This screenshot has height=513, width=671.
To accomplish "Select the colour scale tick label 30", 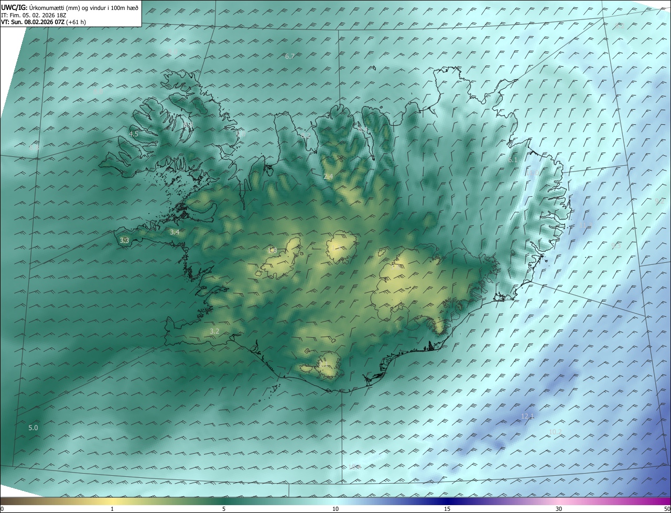I will tap(559, 509).
